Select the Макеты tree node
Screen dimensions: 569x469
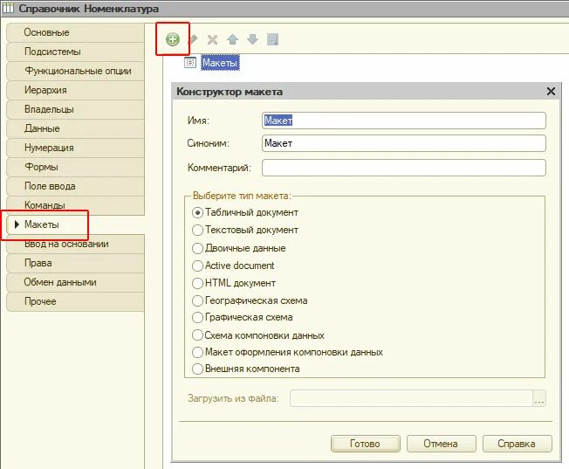pos(220,63)
